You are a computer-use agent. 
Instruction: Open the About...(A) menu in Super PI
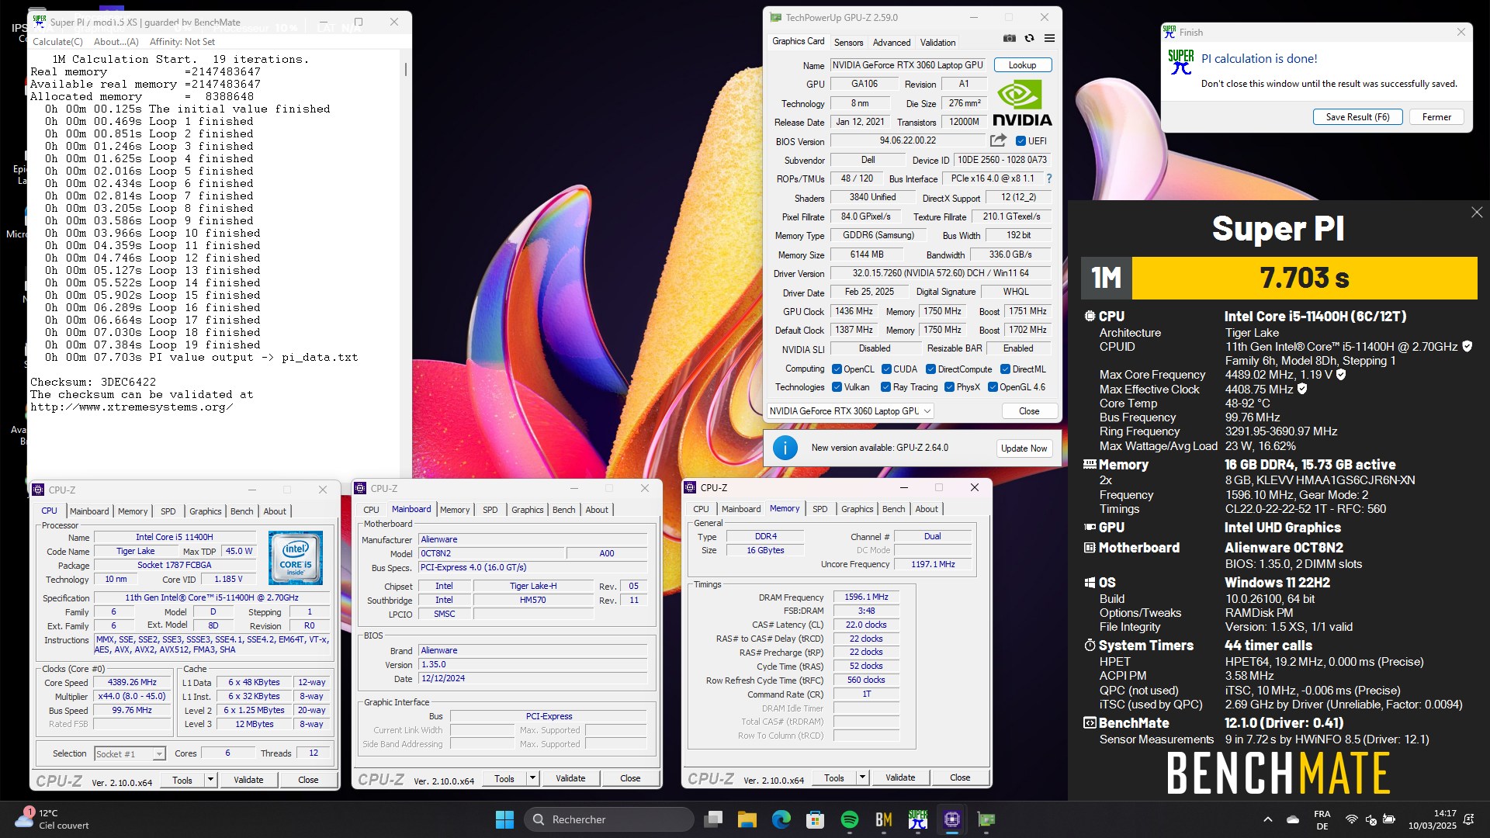pyautogui.click(x=116, y=42)
